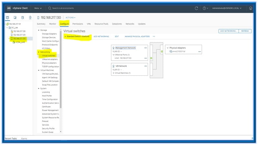Switch to the Monitor tab
Screen dimensions: 258x145
click(x=53, y=24)
